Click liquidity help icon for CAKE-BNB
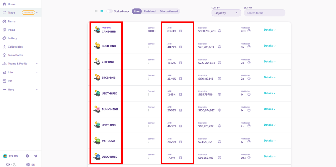Screen dimensions: 336x167 [x=219, y=31]
